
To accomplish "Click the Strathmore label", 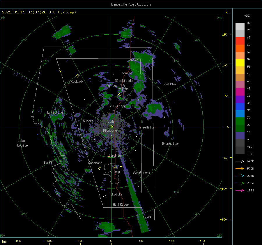I will pyautogui.click(x=141, y=172).
